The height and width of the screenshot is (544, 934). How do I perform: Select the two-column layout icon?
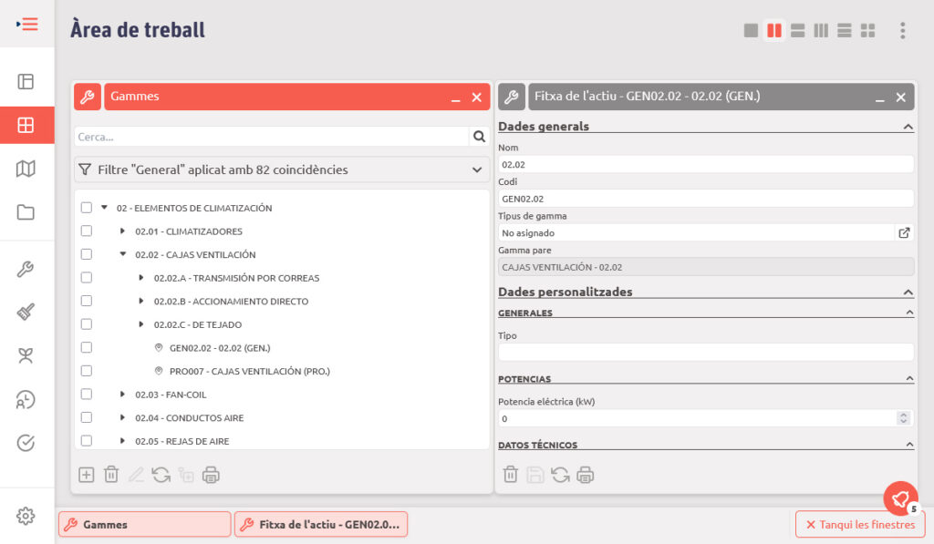[x=773, y=31]
